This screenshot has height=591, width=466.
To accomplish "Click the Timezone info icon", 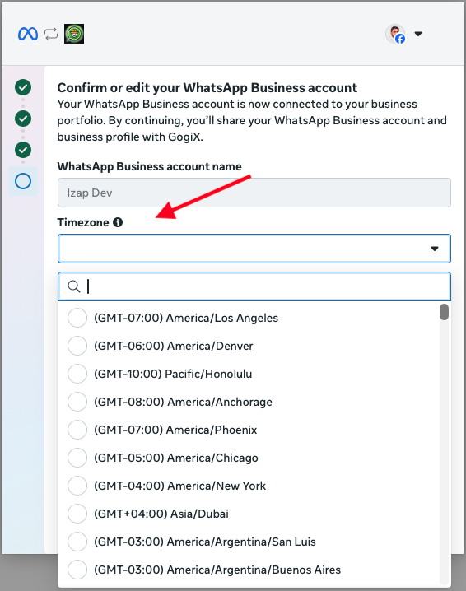I will 118,222.
